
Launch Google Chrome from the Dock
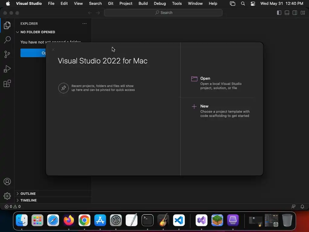[84, 220]
